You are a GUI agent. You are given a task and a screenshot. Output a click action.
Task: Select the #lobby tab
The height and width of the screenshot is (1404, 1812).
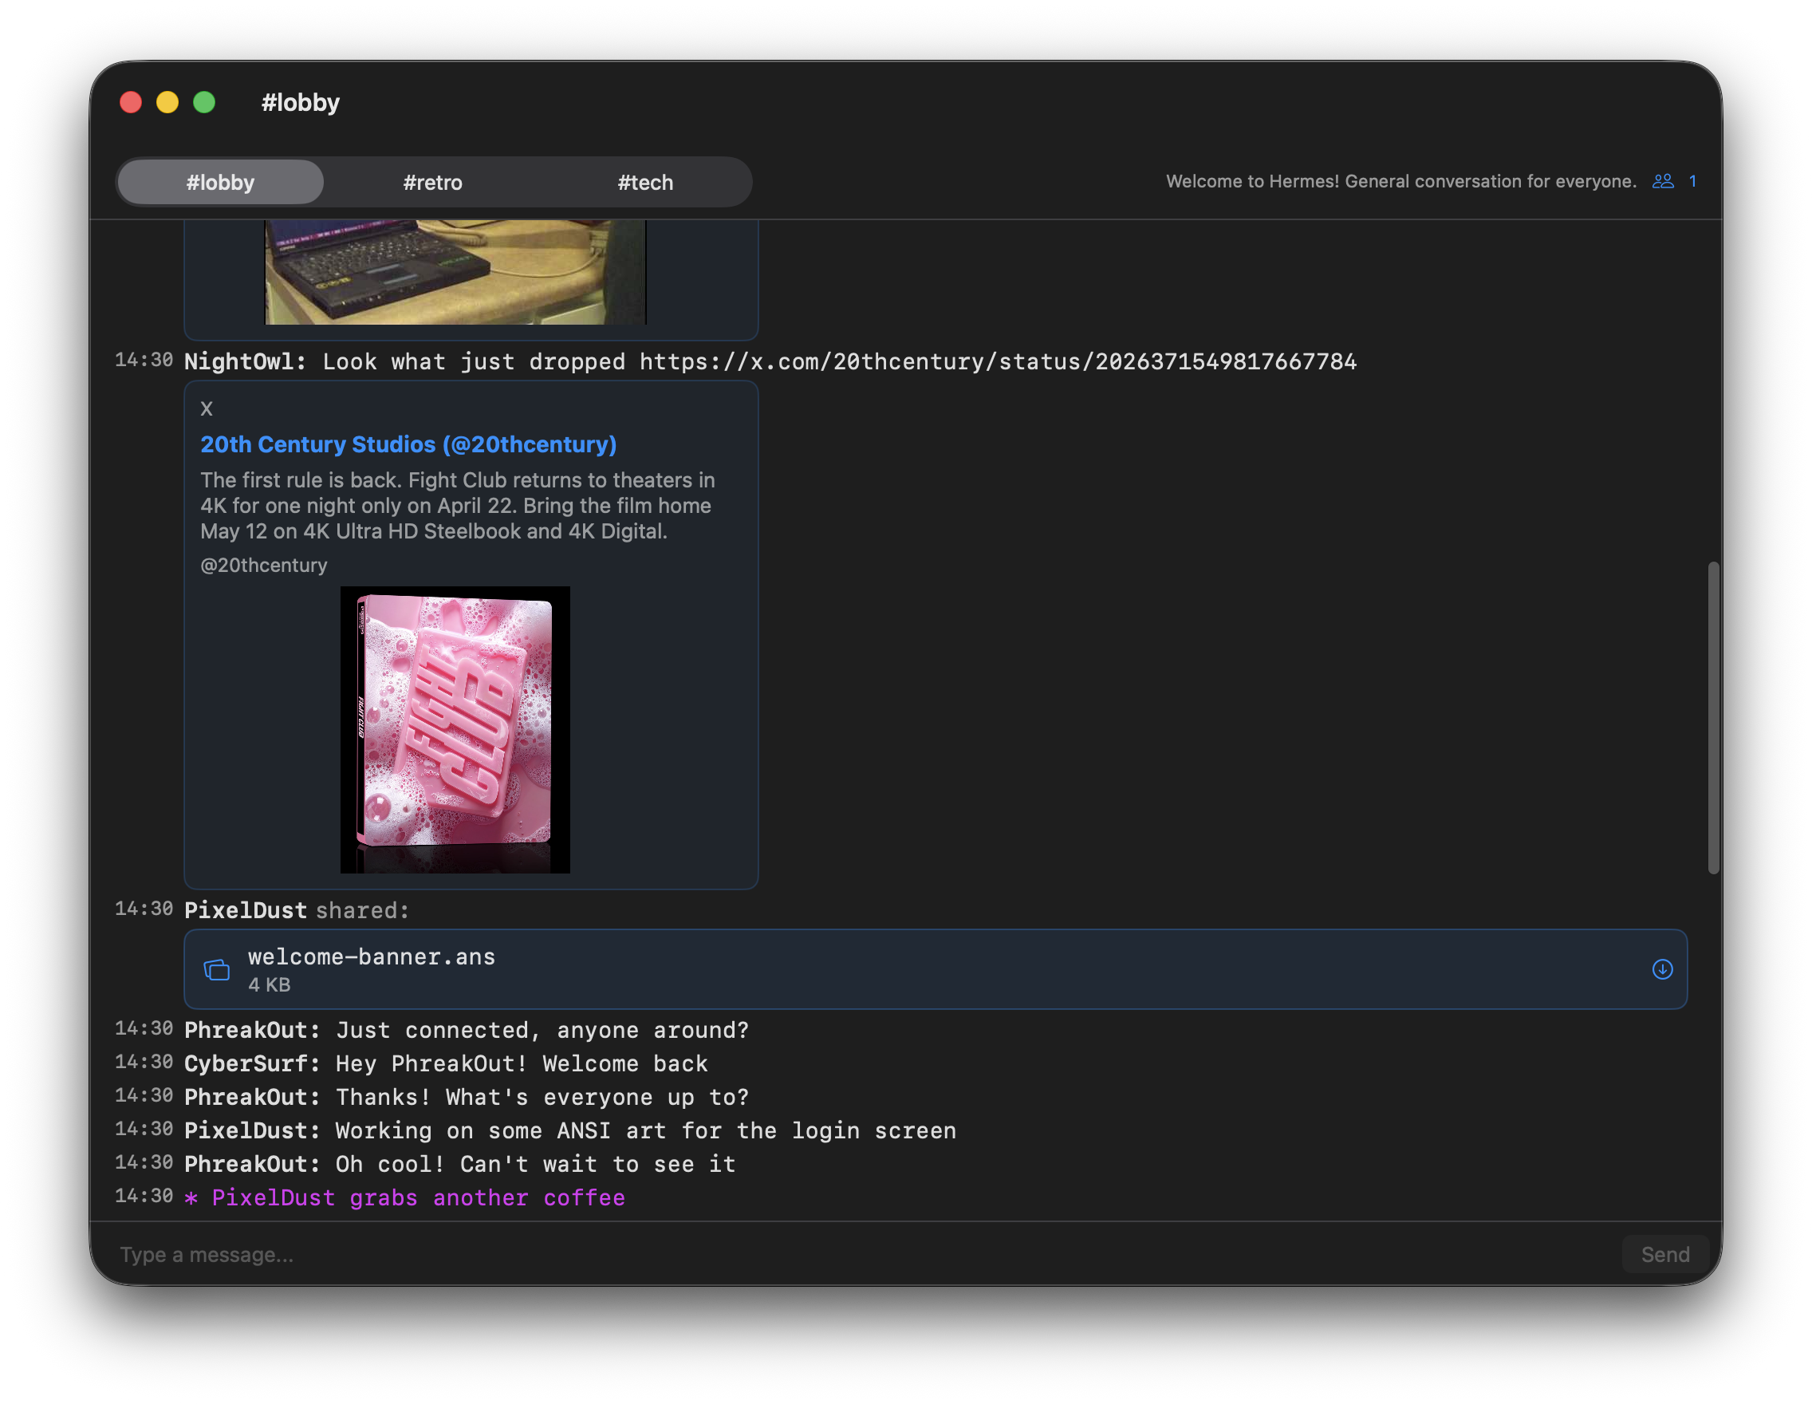[219, 182]
